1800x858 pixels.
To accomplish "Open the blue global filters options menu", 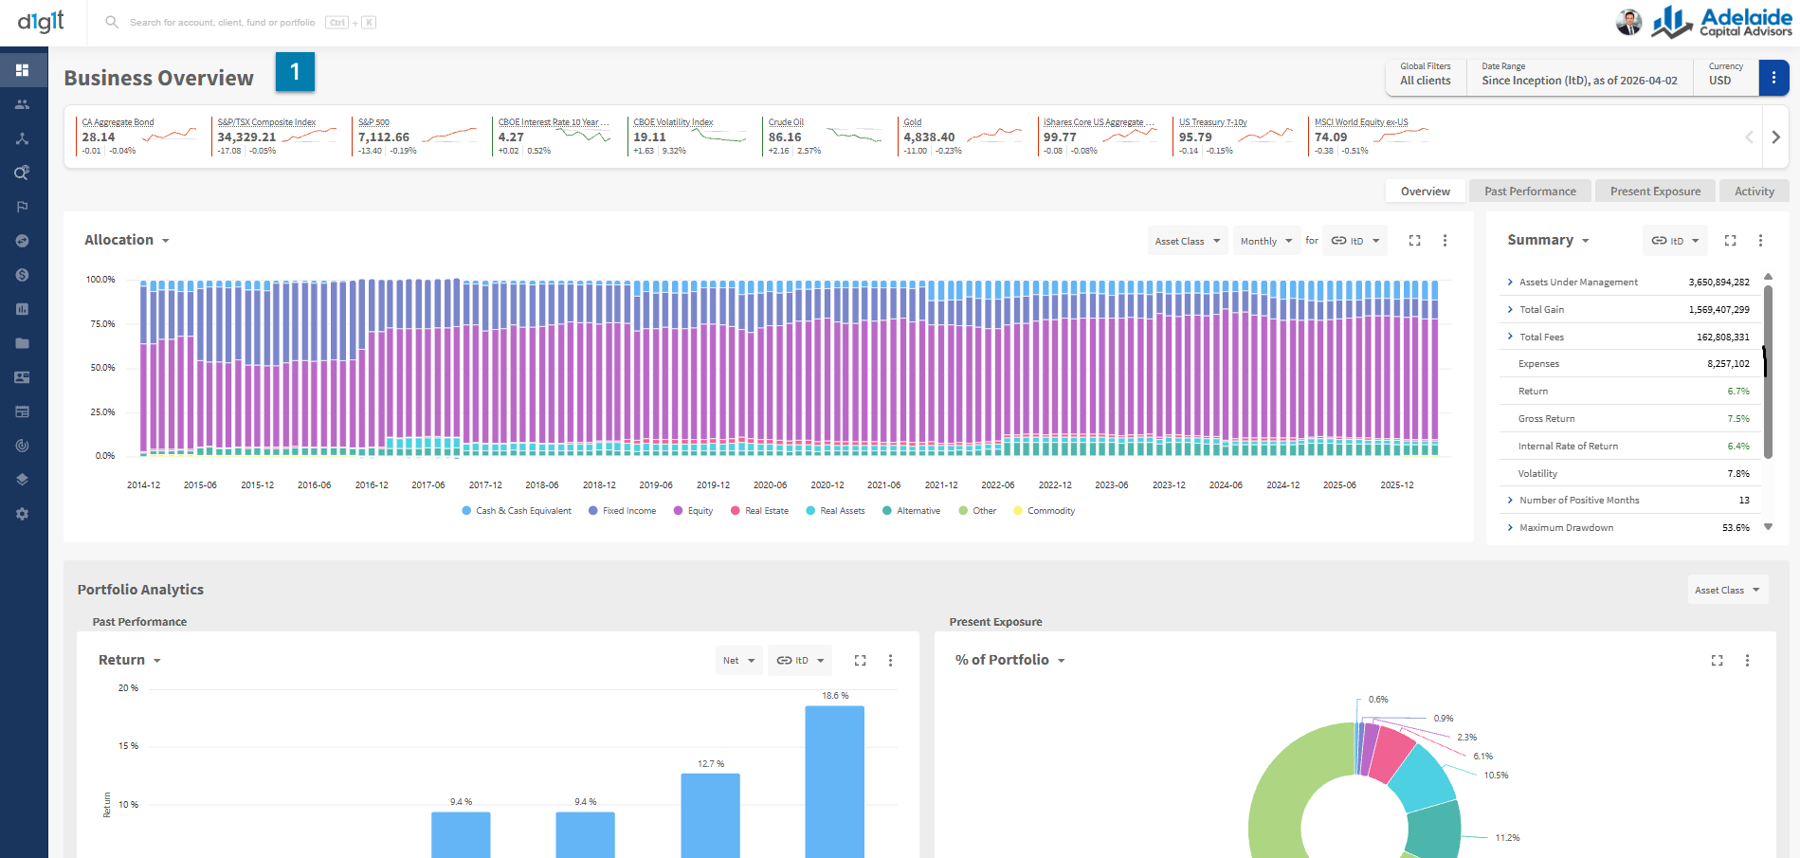I will [x=1773, y=78].
